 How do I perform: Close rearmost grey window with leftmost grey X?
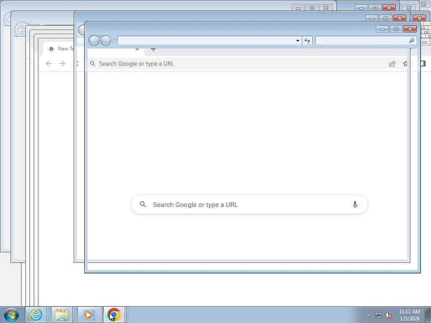click(326, 8)
